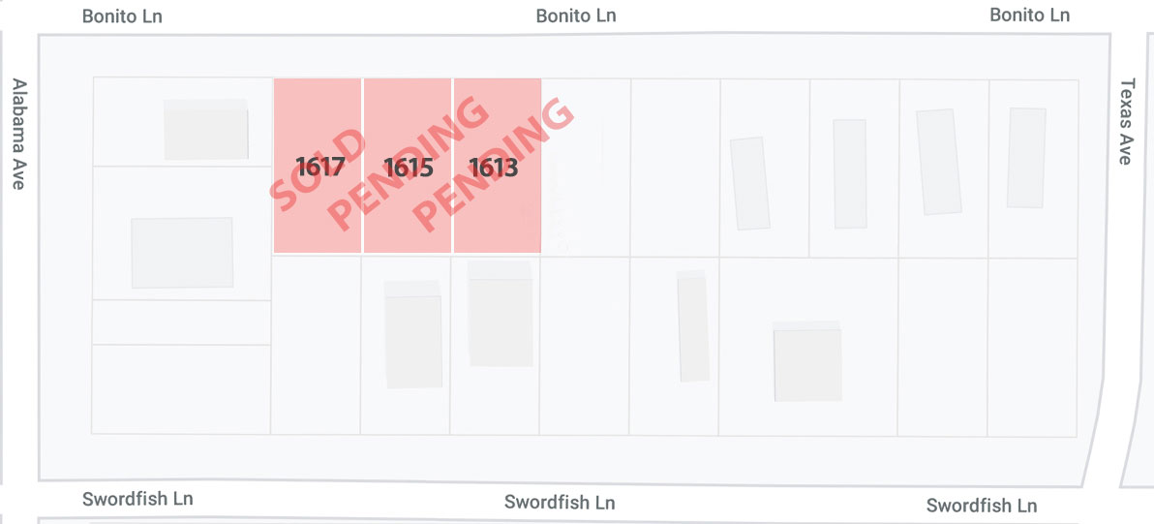Select the narrow empty strip parcel near Alabama Ave
Screen dimensions: 1154x524
pyautogui.click(x=182, y=323)
